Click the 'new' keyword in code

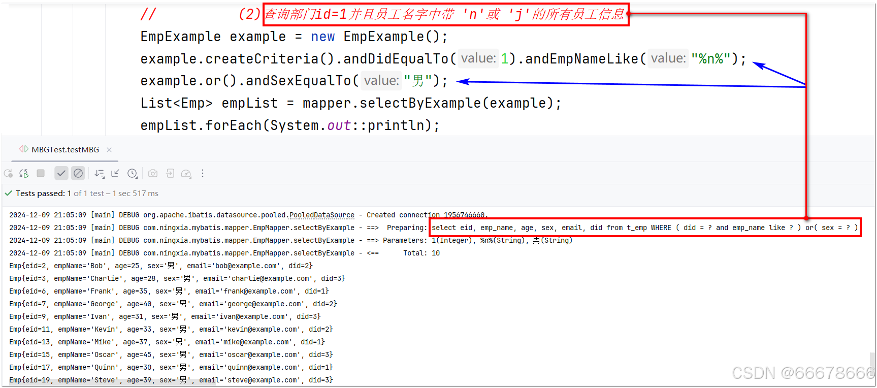click(x=322, y=37)
